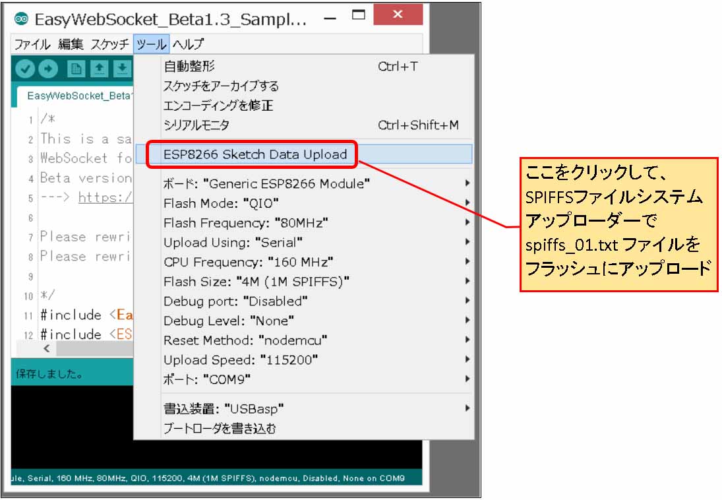
Task: Select ESP8266 Sketch Data Upload
Action: [255, 155]
